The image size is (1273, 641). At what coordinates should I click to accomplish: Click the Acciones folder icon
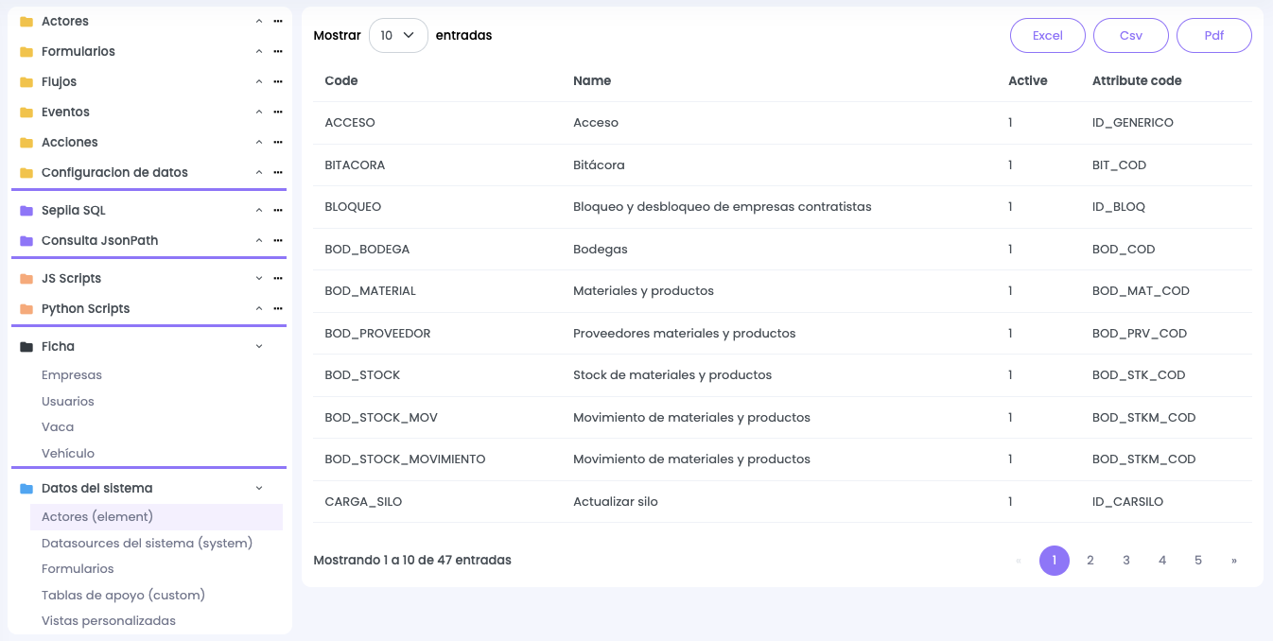click(x=26, y=142)
